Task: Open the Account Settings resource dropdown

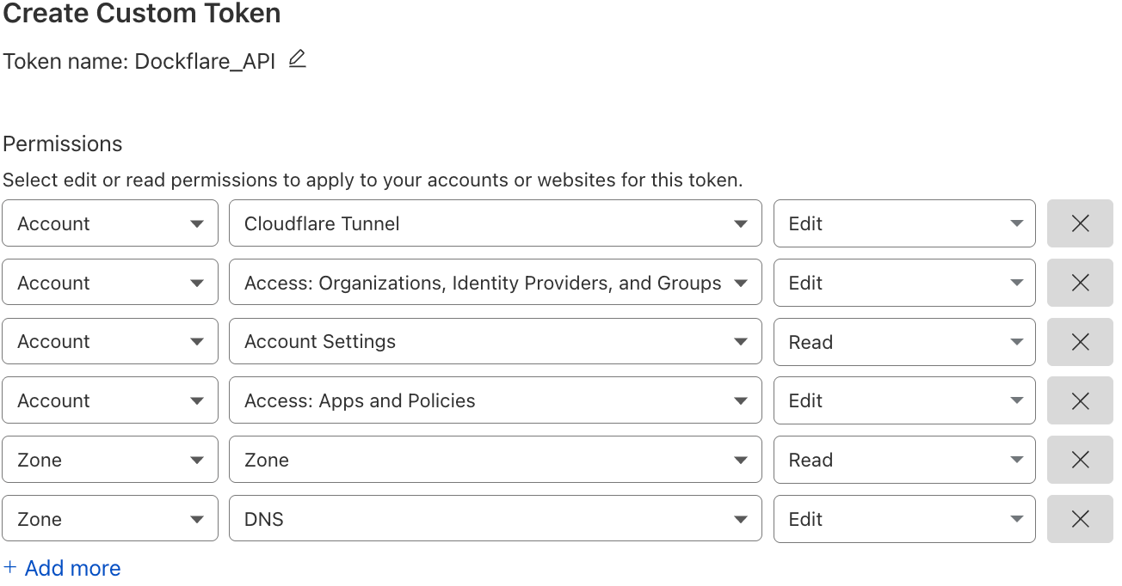Action: [495, 342]
